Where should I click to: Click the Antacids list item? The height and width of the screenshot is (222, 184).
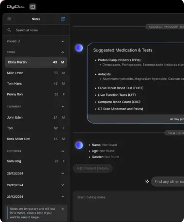[x=105, y=74]
